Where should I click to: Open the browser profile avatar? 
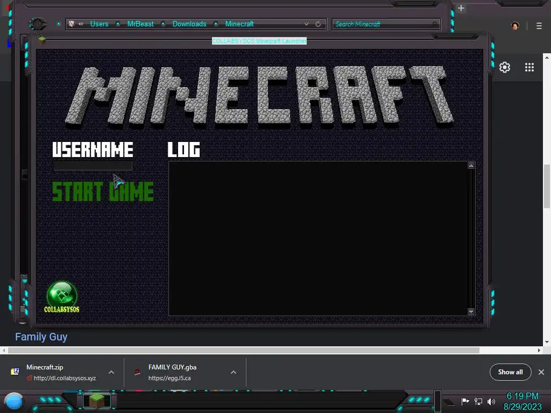(515, 26)
